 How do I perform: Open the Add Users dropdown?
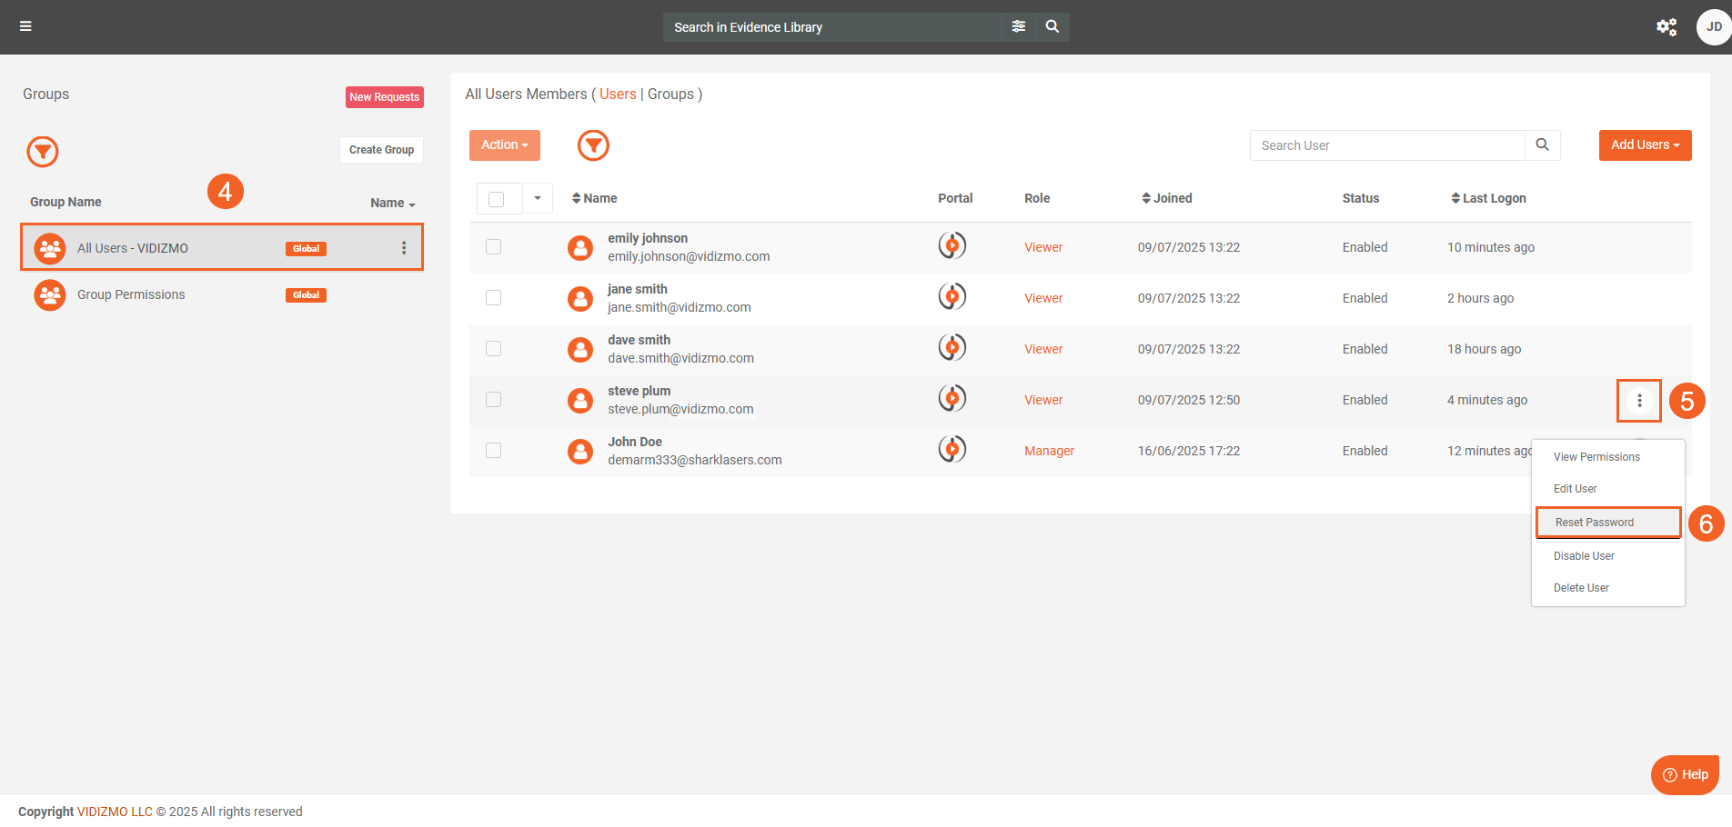pos(1645,145)
